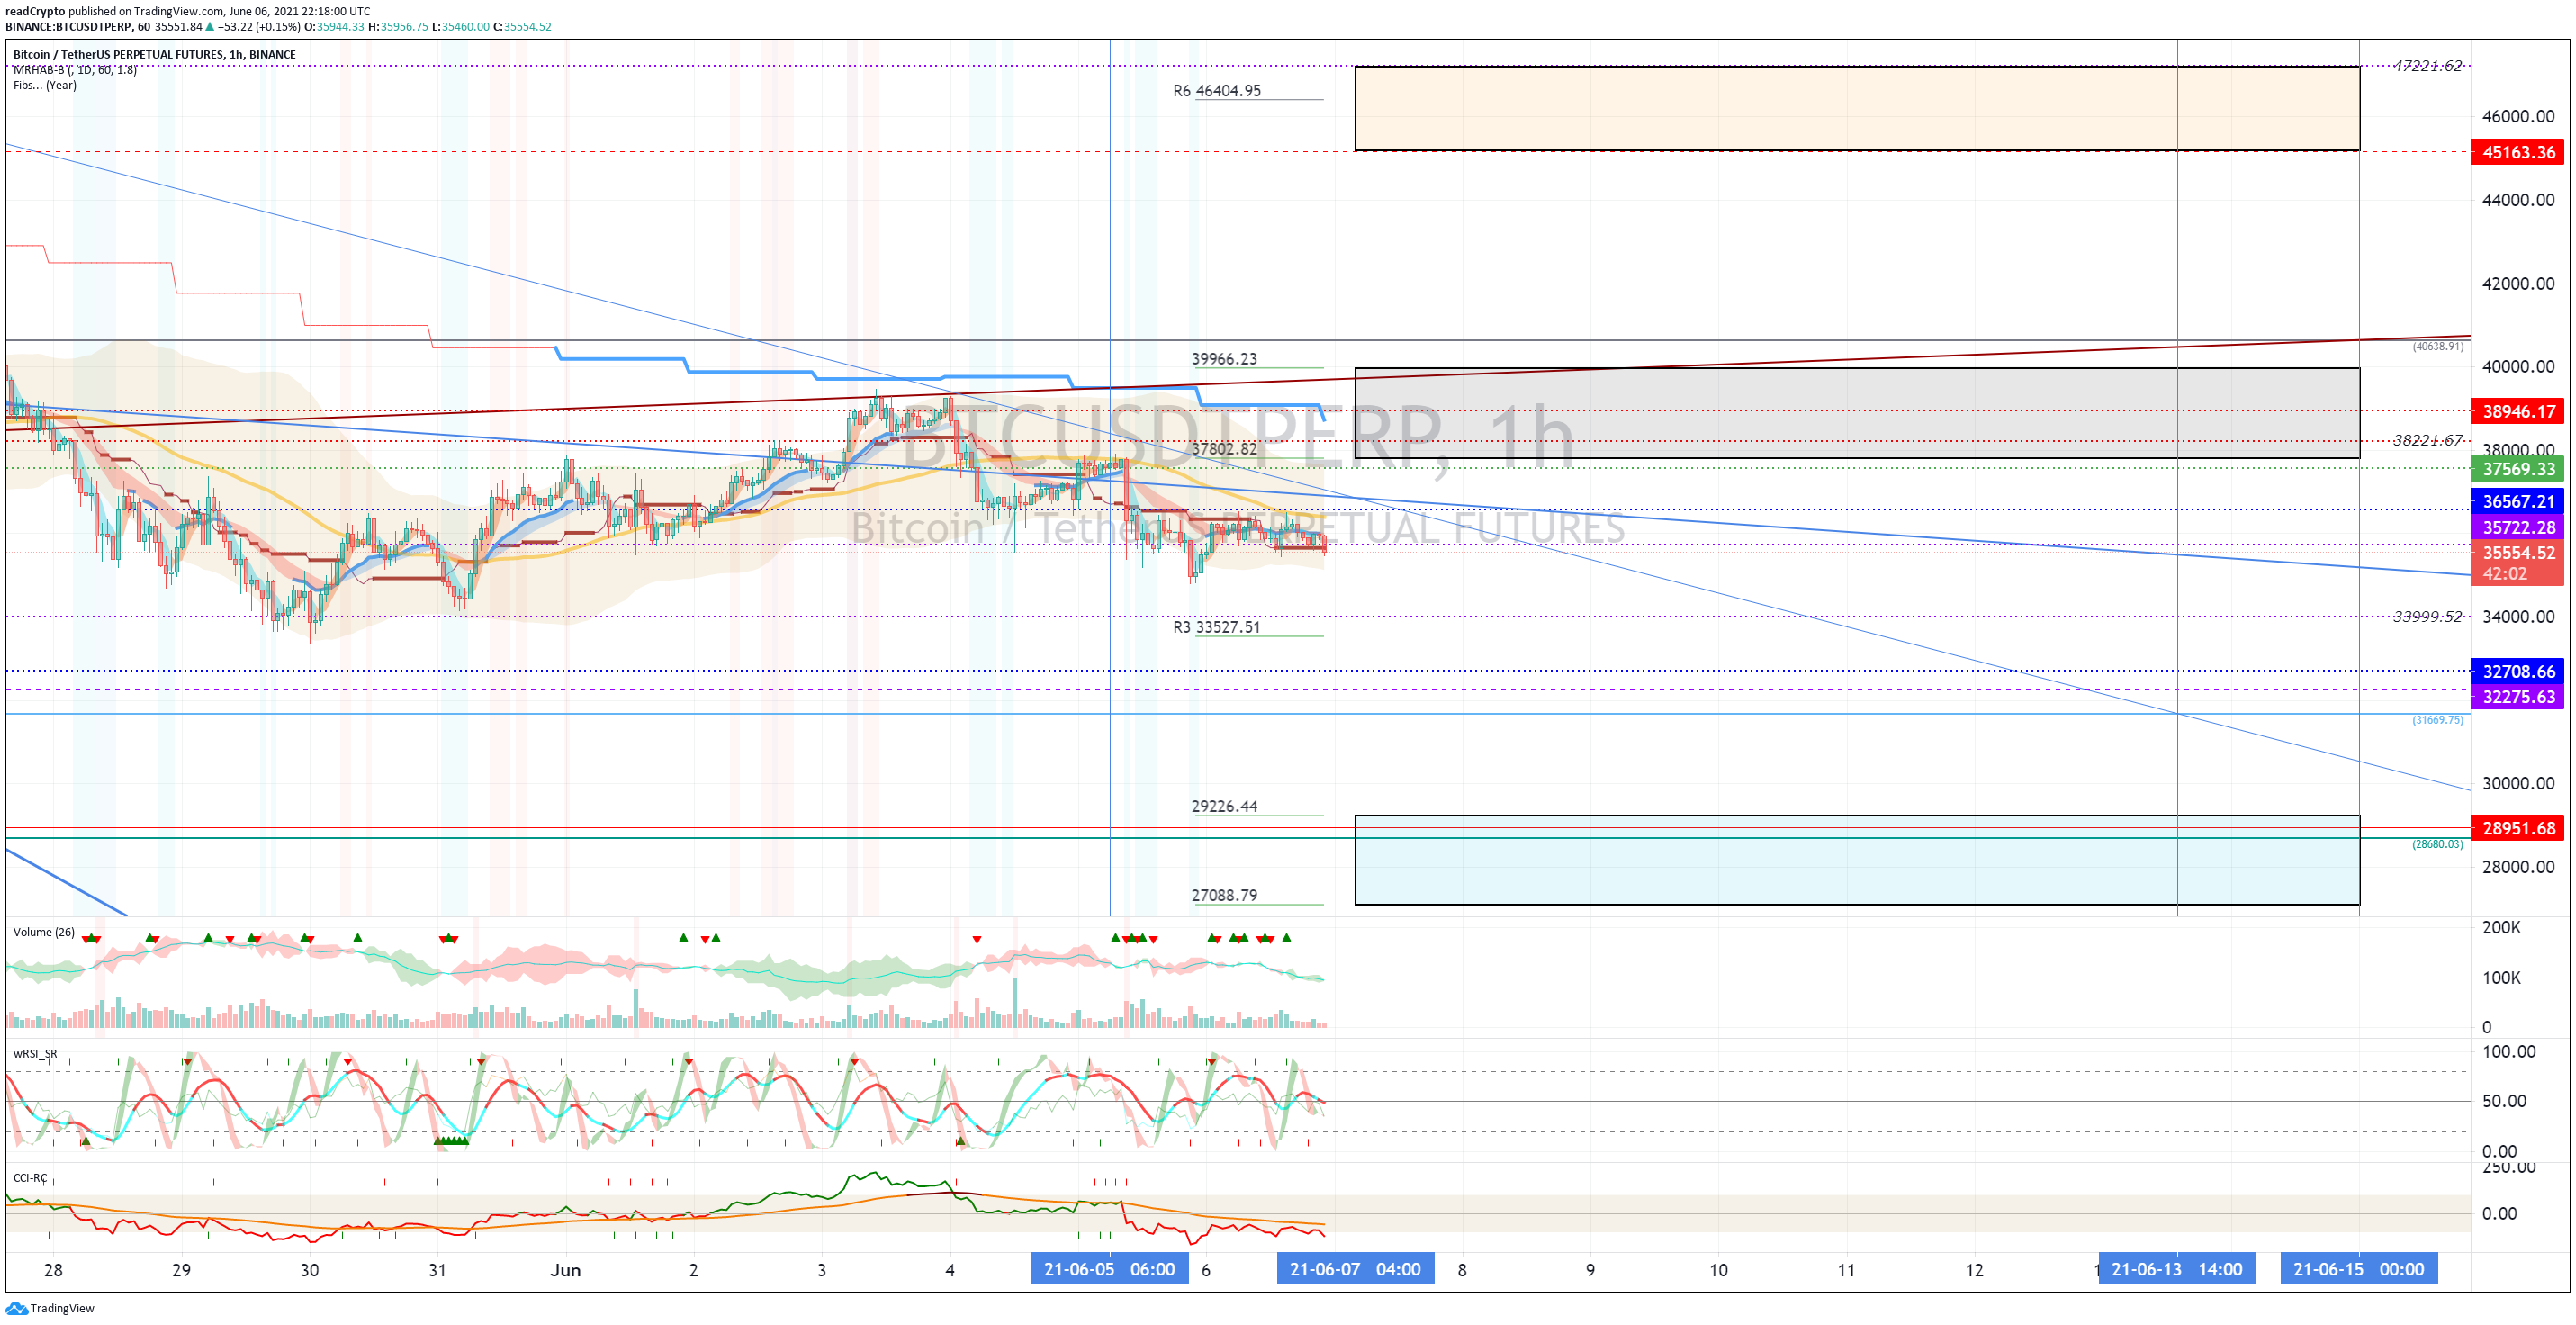Image resolution: width=2576 pixels, height=1325 pixels.
Task: Click the 33999.52 line label
Action: tap(2427, 616)
